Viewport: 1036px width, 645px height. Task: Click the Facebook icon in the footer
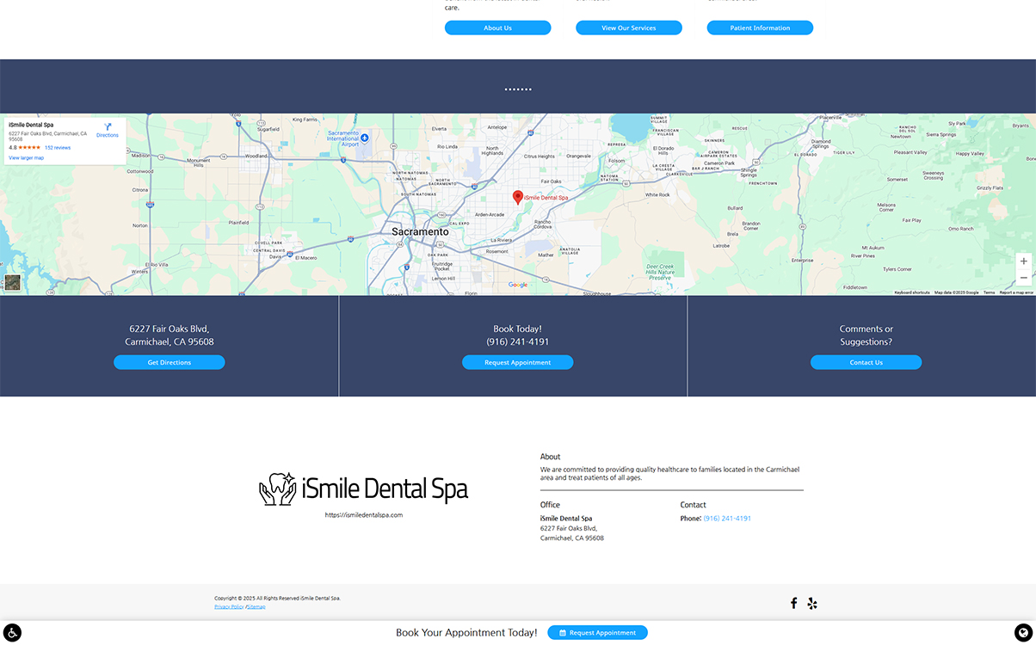click(793, 603)
